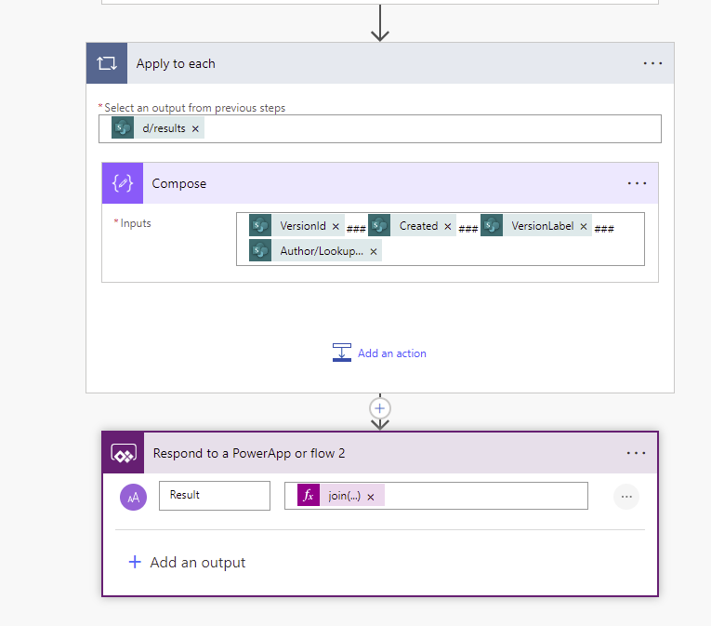Screen dimensions: 711x626
Task: Focus the Result output value field
Action: 436,496
